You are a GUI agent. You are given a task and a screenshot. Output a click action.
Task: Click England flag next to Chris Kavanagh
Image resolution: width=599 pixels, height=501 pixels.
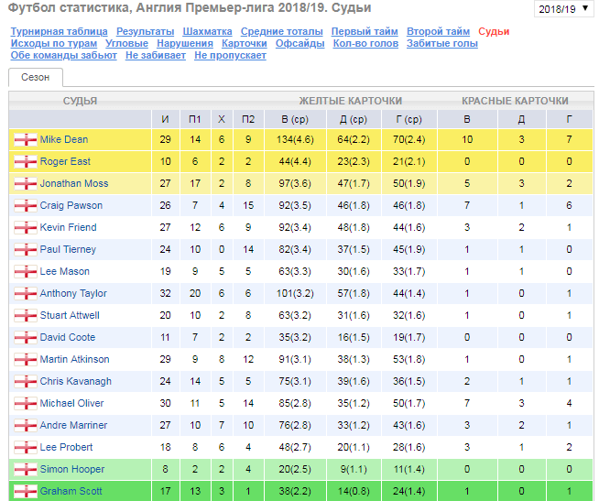pyautogui.click(x=26, y=382)
